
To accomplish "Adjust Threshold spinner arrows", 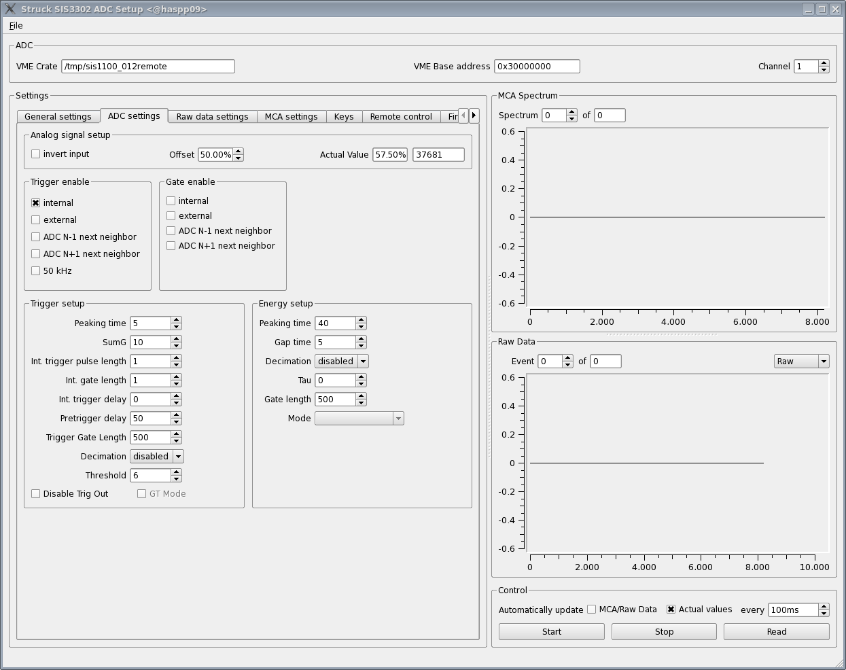I will point(176,476).
